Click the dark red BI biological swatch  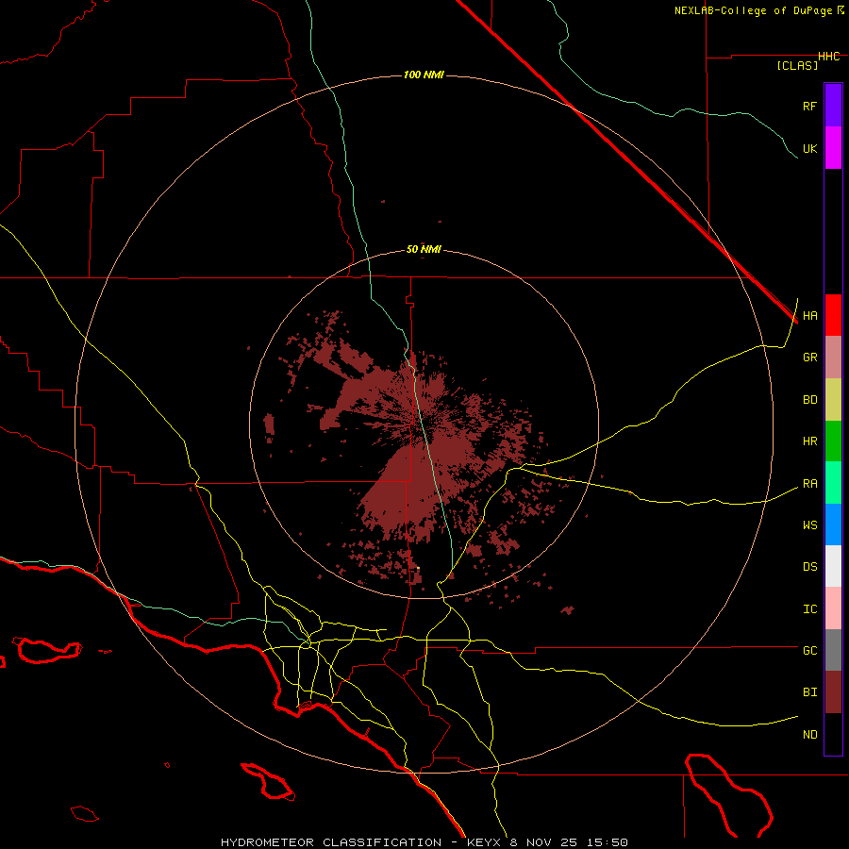pos(833,692)
